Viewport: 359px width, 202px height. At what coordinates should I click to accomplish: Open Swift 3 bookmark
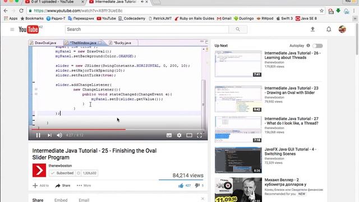[x=284, y=19]
